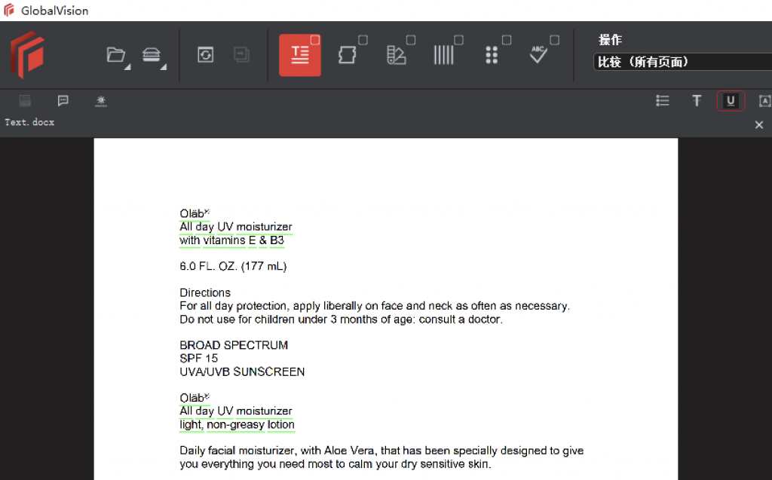
Task: Click the scanner icon
Action: click(x=151, y=54)
